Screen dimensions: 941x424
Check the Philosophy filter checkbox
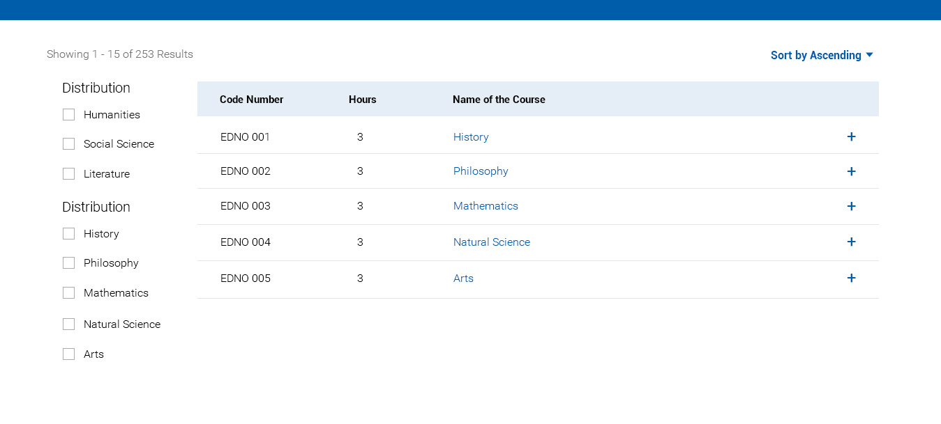68,262
